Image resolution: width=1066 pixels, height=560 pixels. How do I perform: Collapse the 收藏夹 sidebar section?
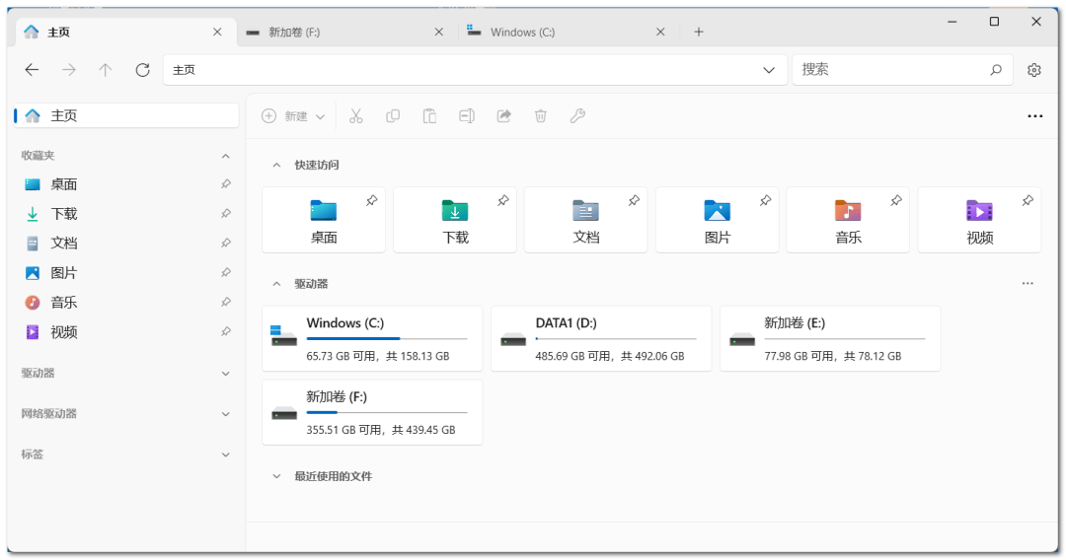click(225, 156)
